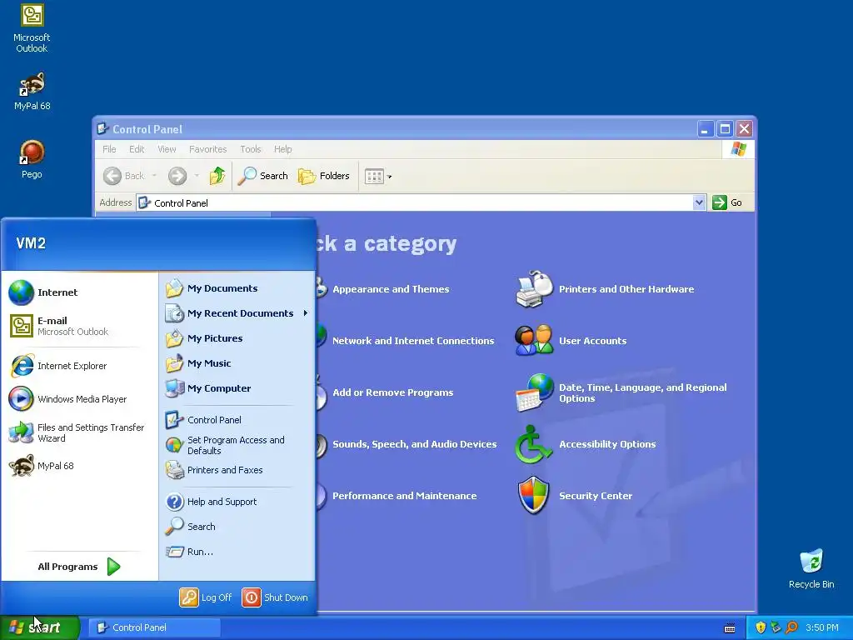Click the Go button beside address bar

pos(728,202)
